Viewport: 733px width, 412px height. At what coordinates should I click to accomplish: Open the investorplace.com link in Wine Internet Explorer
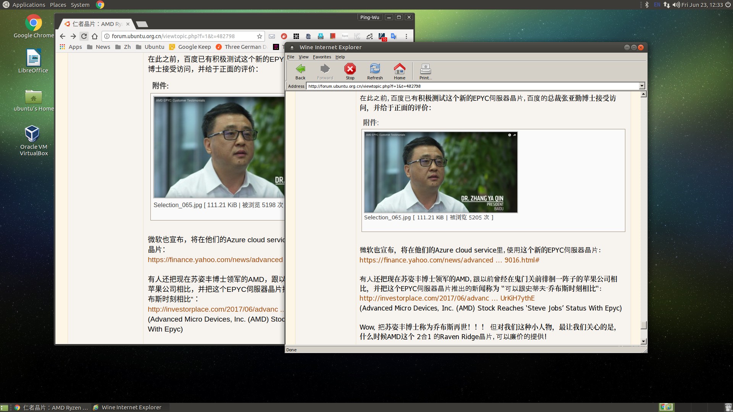(x=447, y=298)
